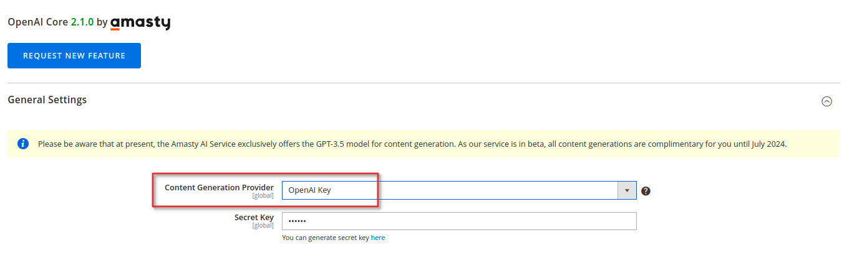Collapse General Settings using the circled chevron
842x278 pixels.
click(x=826, y=101)
